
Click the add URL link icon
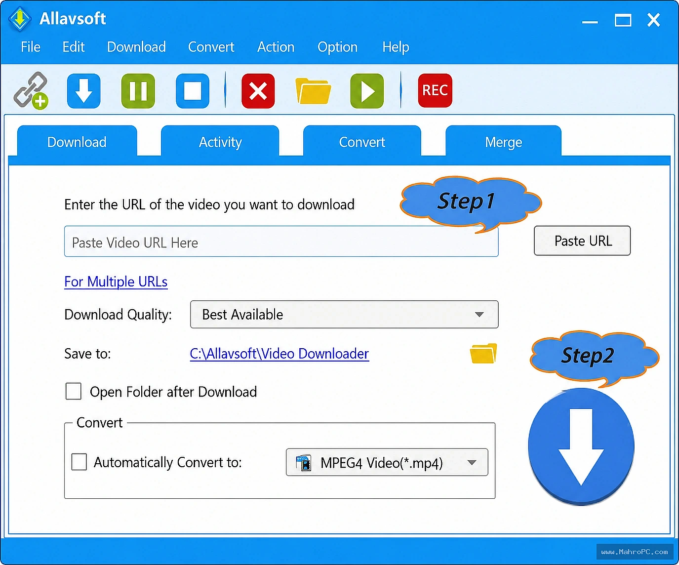31,90
